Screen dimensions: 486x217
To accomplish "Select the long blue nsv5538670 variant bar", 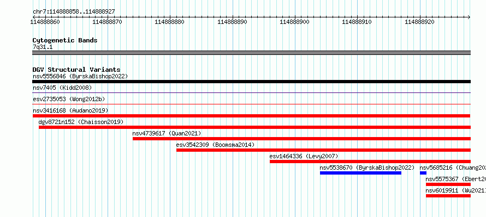I will tap(360, 173).
